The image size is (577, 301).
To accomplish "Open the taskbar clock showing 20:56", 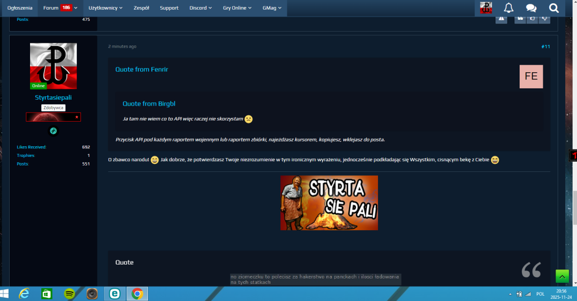I will click(561, 294).
